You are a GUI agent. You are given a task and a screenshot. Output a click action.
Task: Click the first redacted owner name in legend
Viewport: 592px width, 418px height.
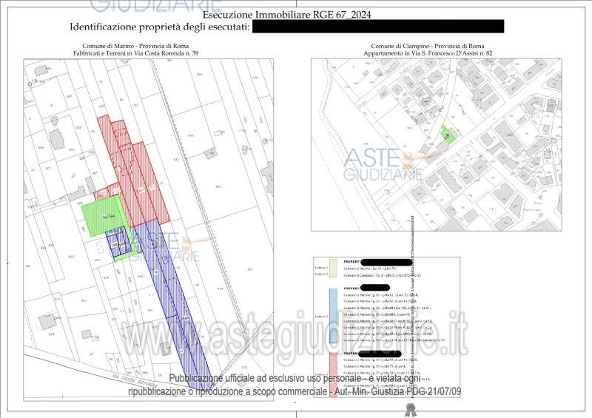(x=386, y=262)
